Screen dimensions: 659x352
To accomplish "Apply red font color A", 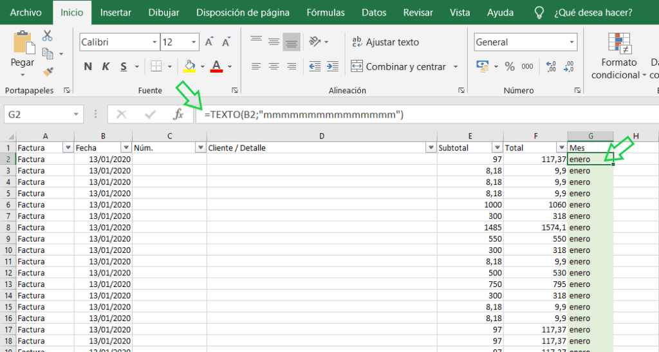I will click(216, 66).
